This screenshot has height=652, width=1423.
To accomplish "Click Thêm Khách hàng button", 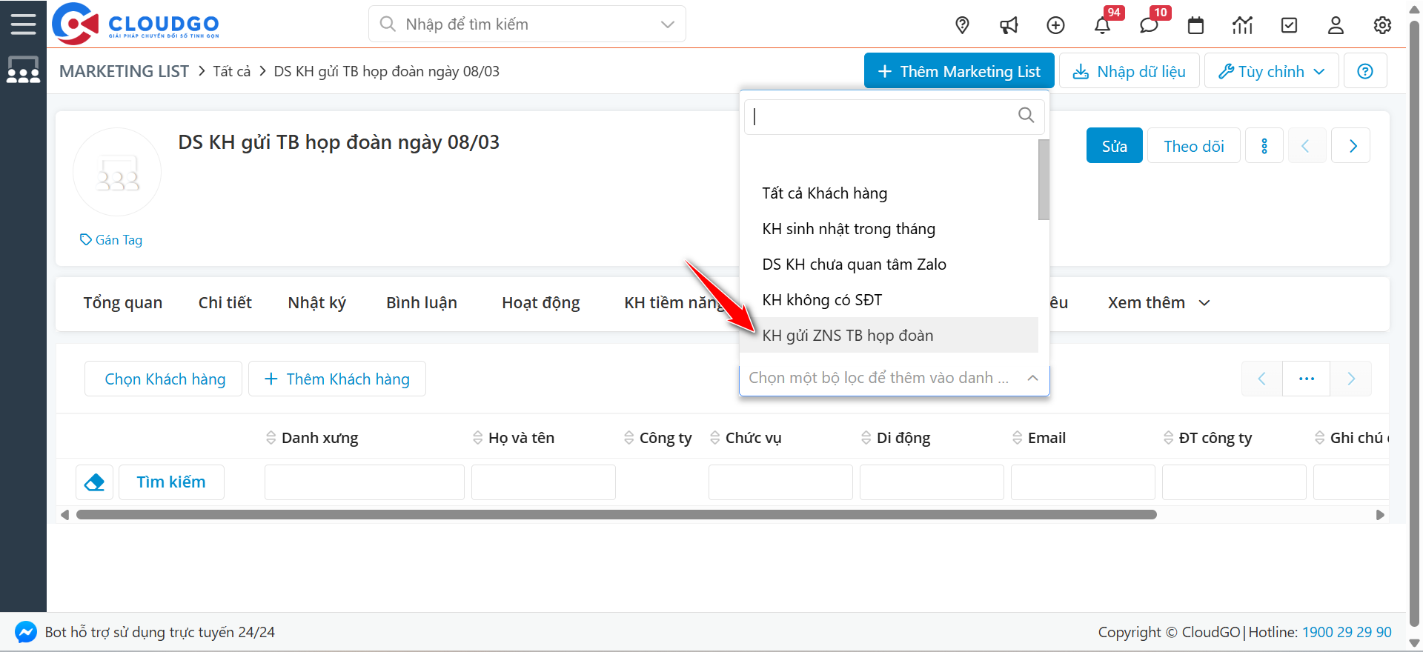I will pyautogui.click(x=337, y=379).
